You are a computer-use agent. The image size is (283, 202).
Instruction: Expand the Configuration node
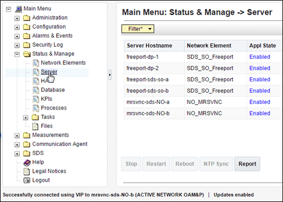pos(17,27)
